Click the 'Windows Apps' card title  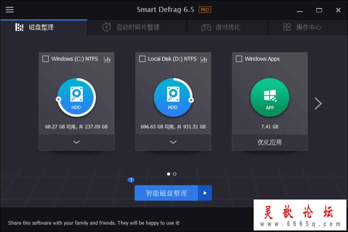click(x=262, y=59)
